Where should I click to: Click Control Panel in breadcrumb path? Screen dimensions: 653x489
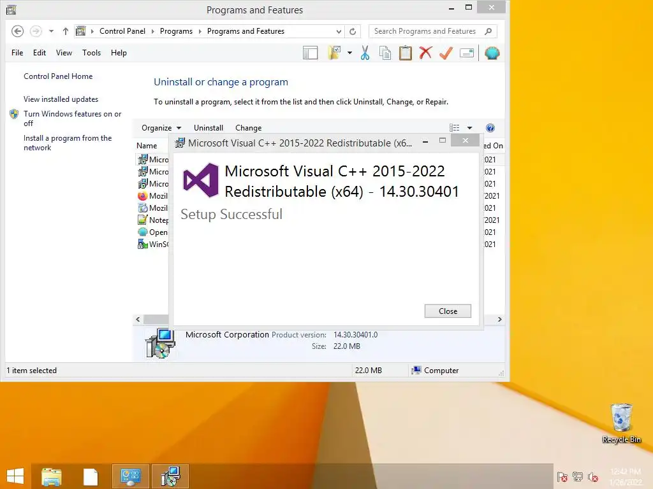[x=122, y=31]
